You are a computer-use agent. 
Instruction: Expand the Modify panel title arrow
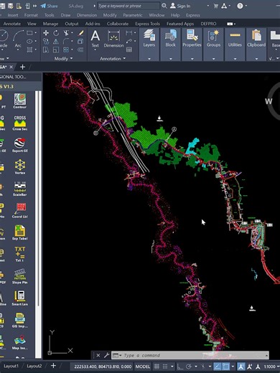(x=71, y=58)
